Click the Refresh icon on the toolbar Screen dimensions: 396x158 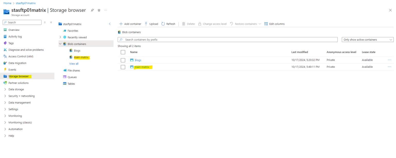click(x=163, y=24)
